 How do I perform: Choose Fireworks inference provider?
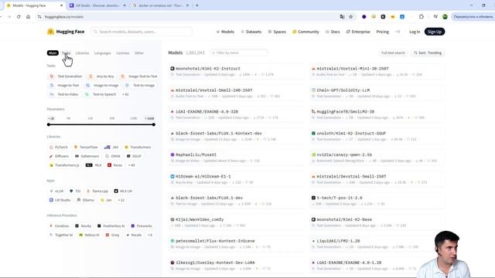click(x=142, y=226)
